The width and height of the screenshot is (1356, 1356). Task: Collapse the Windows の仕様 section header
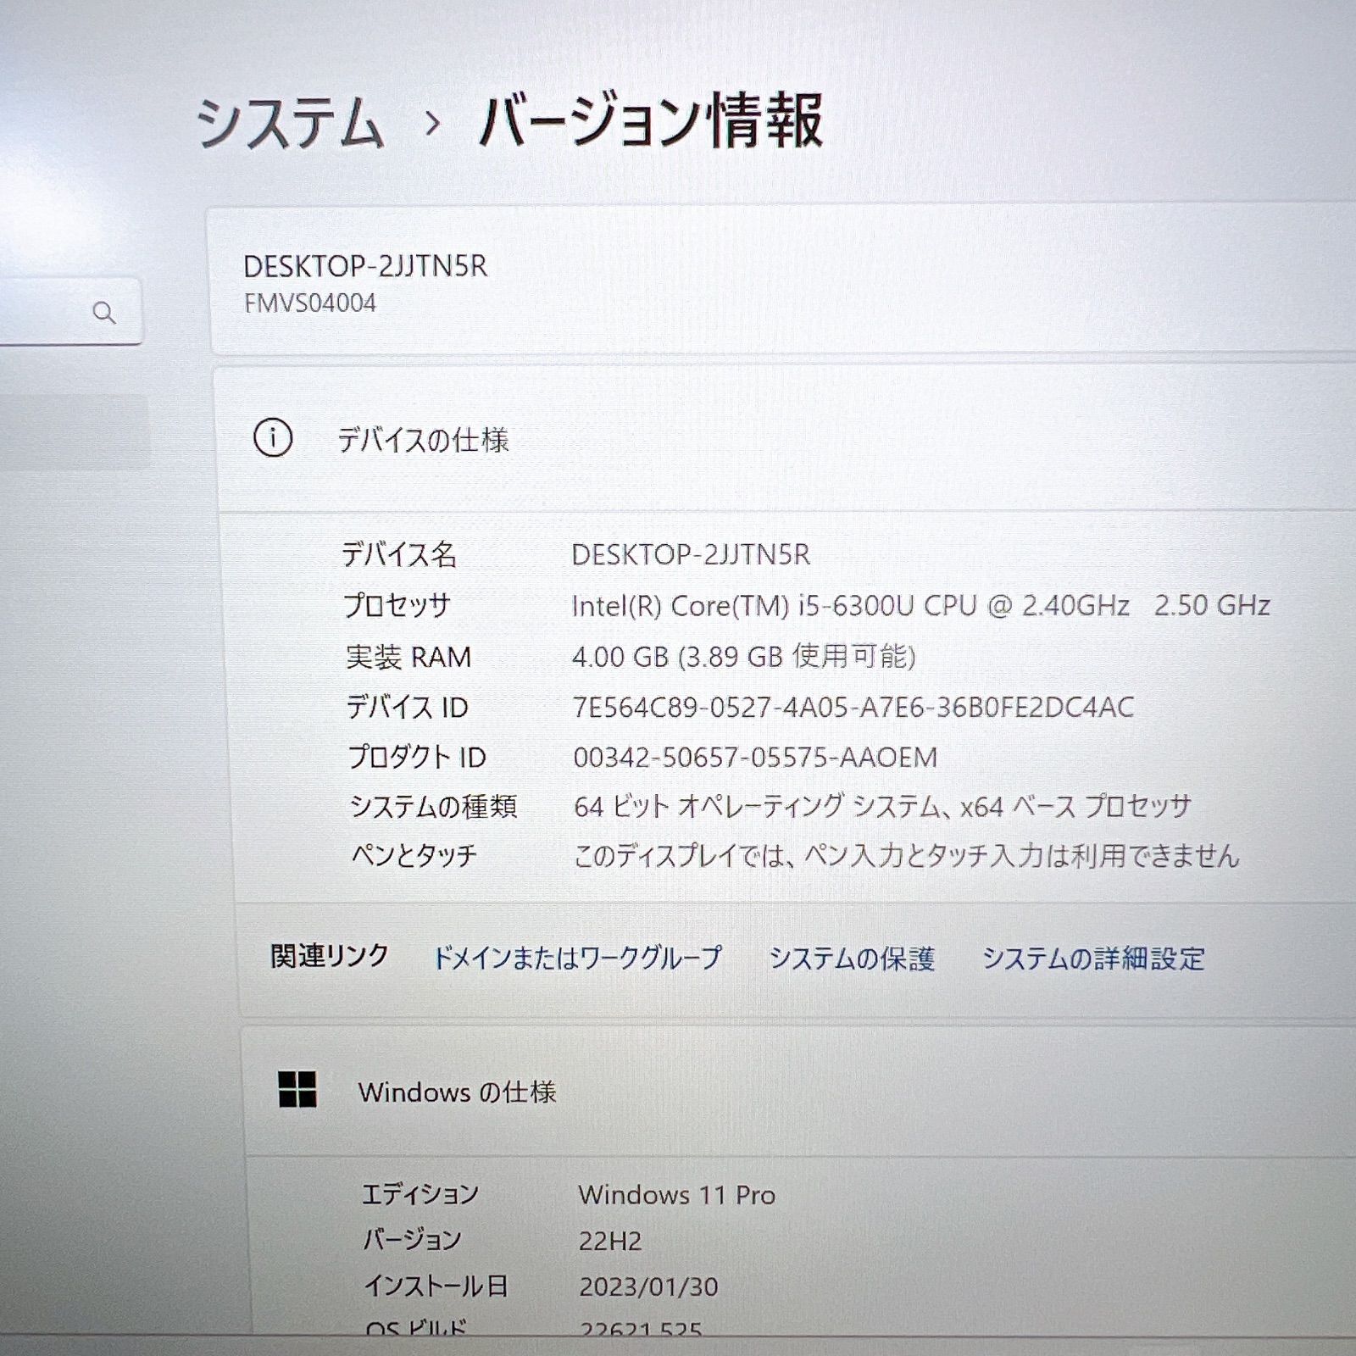(801, 1092)
